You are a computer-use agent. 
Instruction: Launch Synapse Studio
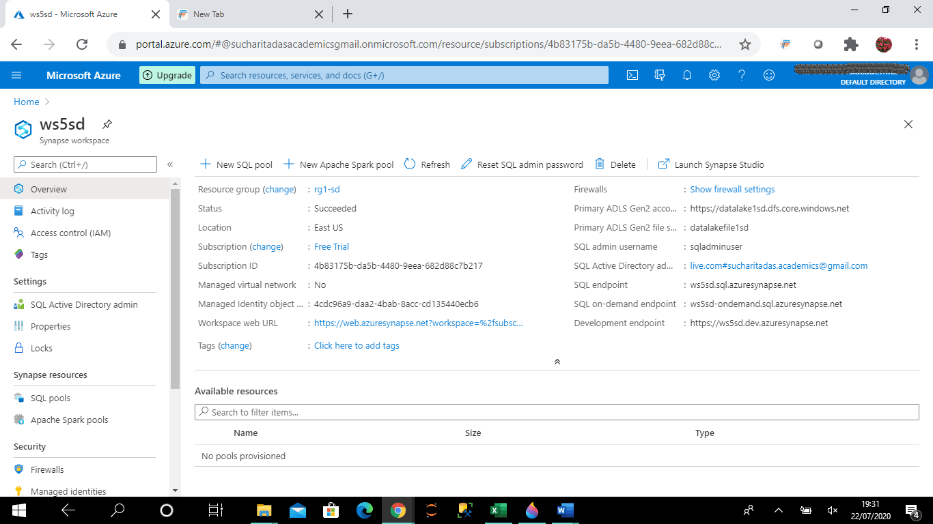[711, 164]
